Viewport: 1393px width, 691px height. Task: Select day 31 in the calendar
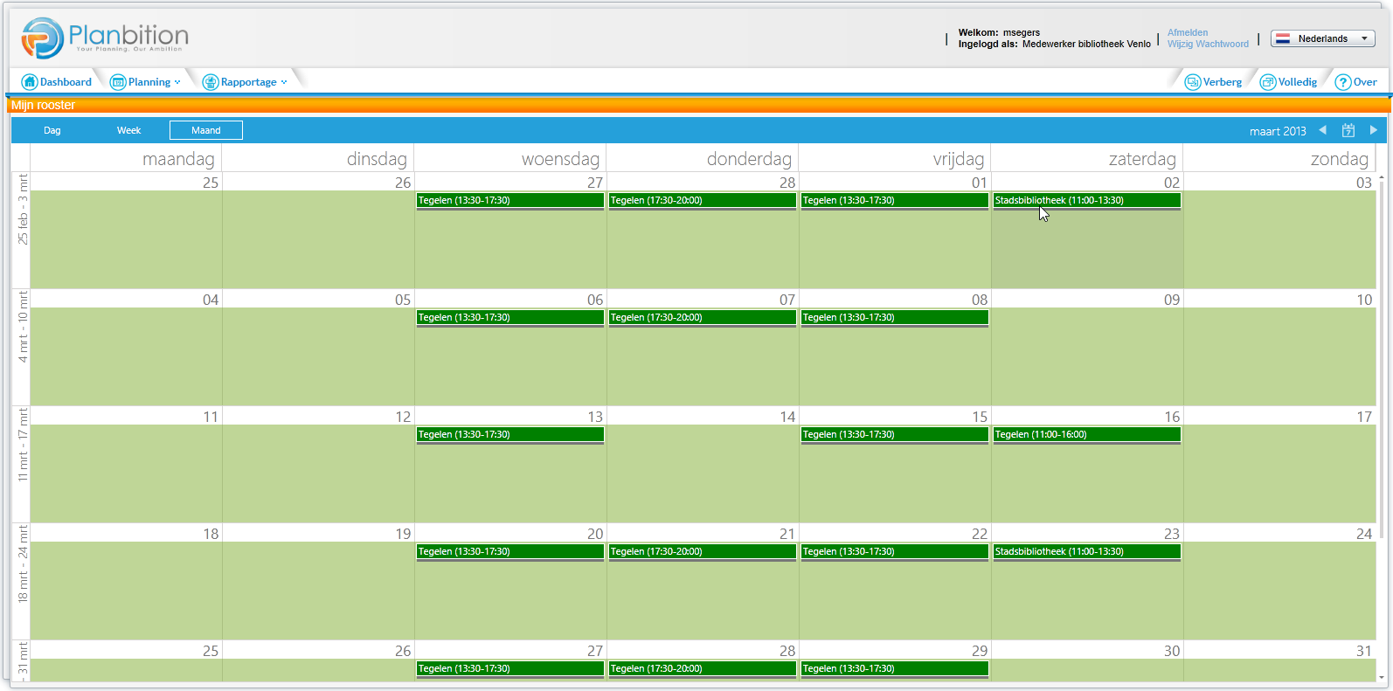click(x=1364, y=651)
